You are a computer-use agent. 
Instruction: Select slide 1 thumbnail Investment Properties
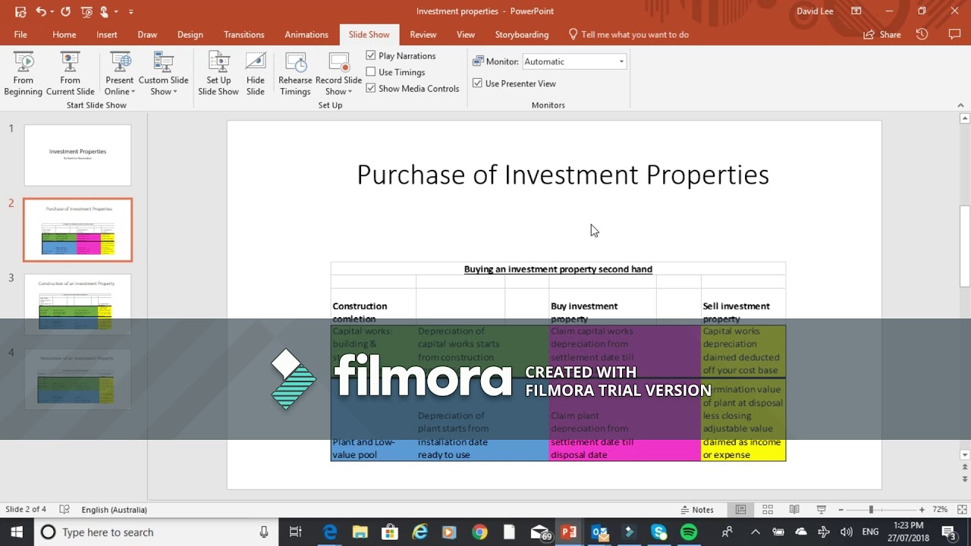77,155
